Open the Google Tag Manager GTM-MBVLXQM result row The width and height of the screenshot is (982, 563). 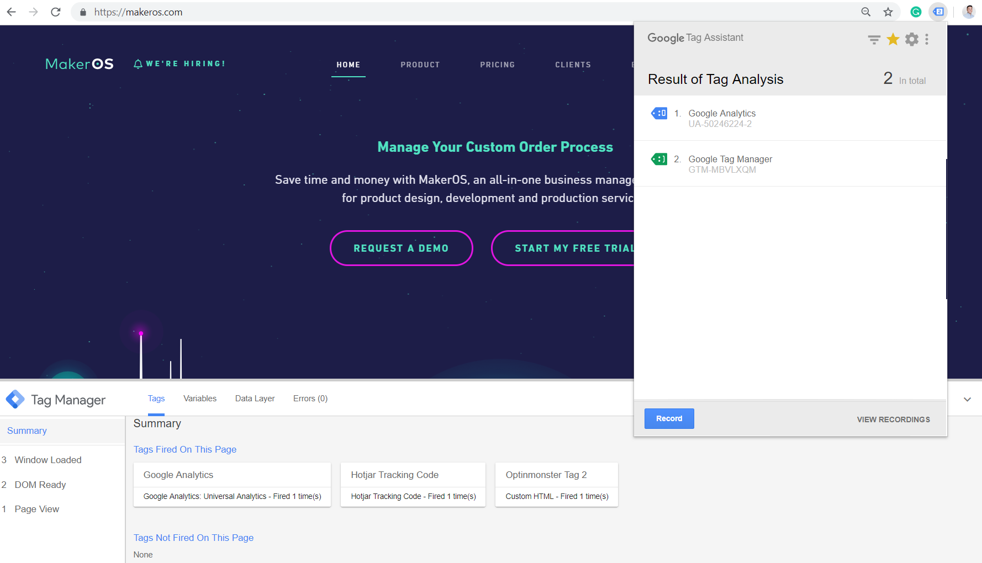(790, 164)
